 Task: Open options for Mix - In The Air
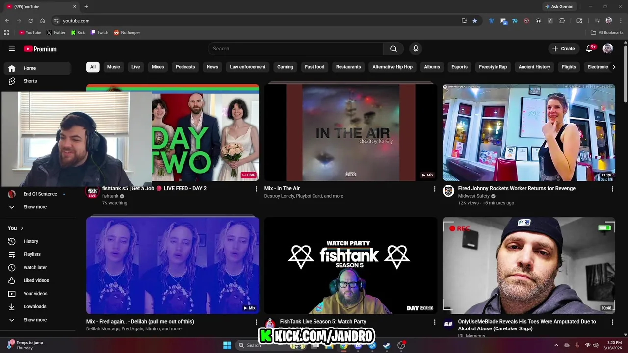[434, 189]
